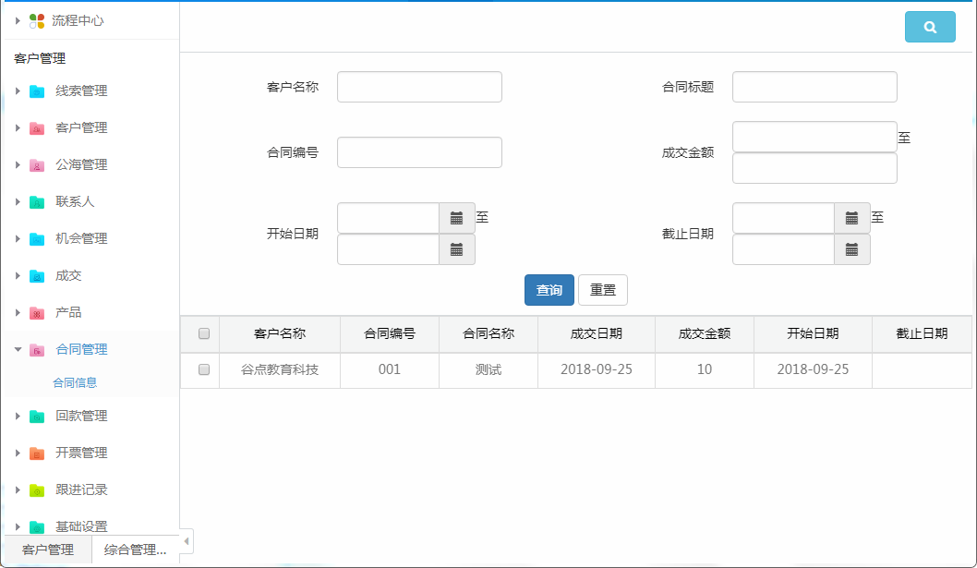Click the 查询 button
The width and height of the screenshot is (977, 568).
549,290
